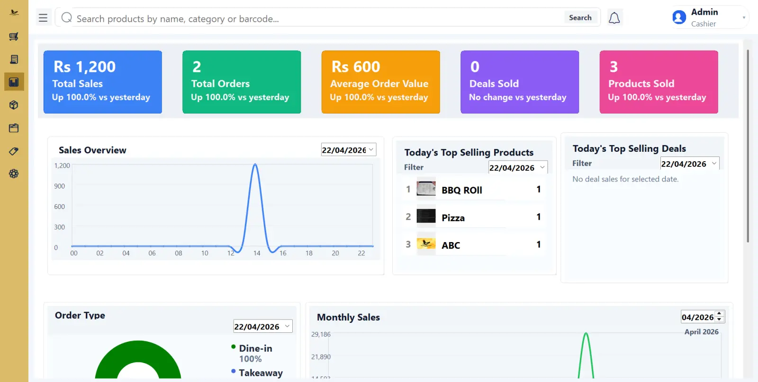Click the Monthly Sales heading
758x382 pixels.
(348, 317)
